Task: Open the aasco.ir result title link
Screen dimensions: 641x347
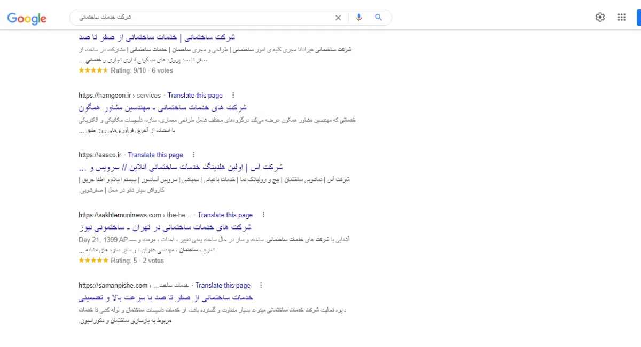Action: click(x=181, y=167)
